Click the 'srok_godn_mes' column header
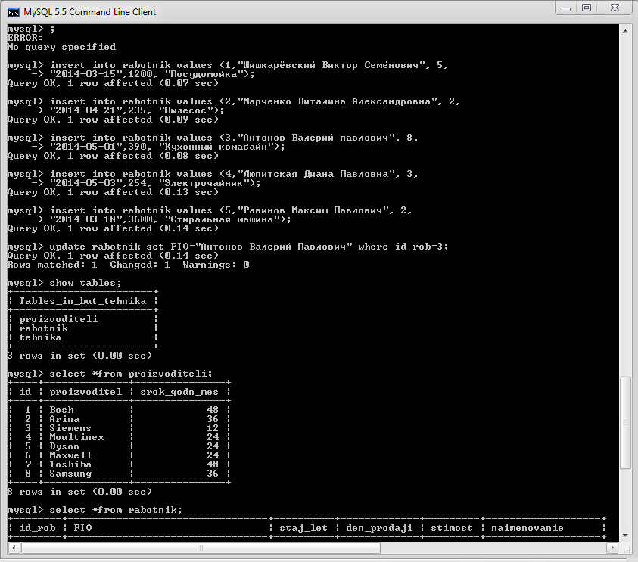Screen dimensions: 638x562 (x=179, y=392)
